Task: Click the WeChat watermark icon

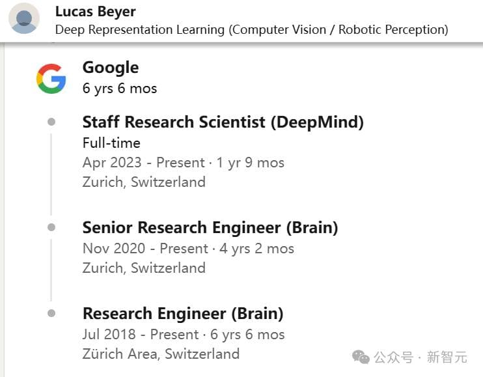Action: 361,357
